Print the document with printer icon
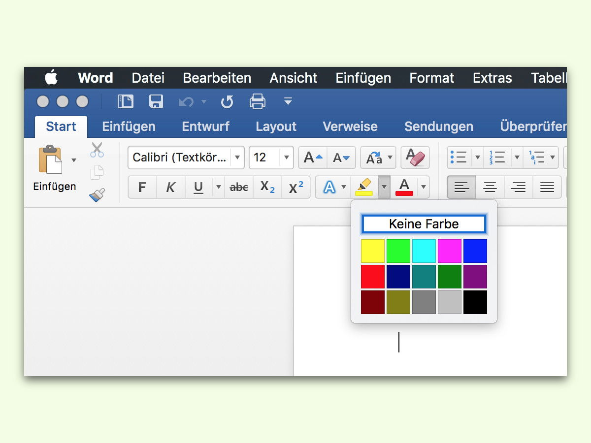 pyautogui.click(x=258, y=102)
